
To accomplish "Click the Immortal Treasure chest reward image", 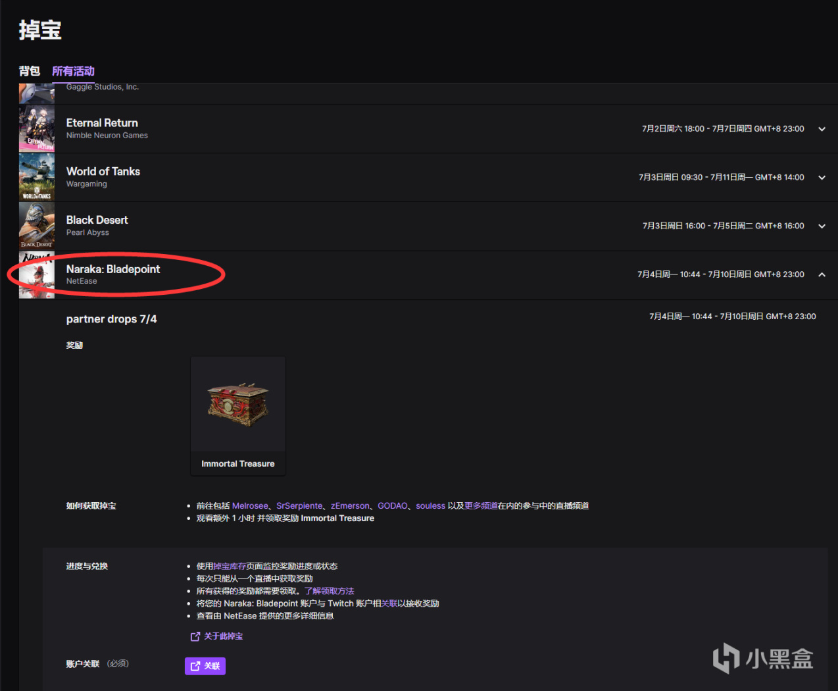I will (x=238, y=404).
